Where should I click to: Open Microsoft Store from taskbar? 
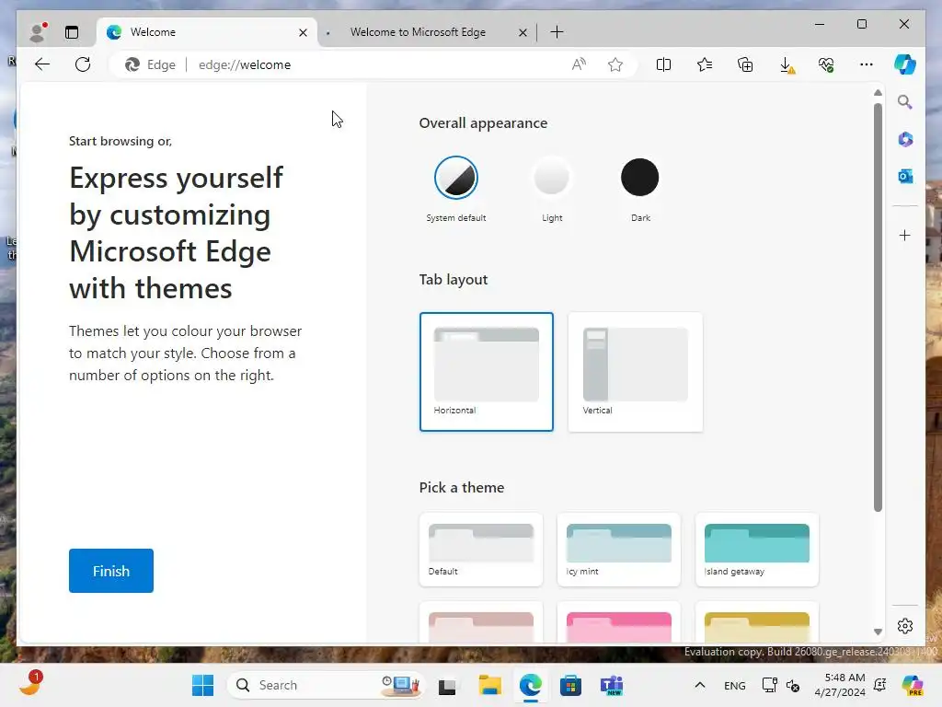pos(570,685)
